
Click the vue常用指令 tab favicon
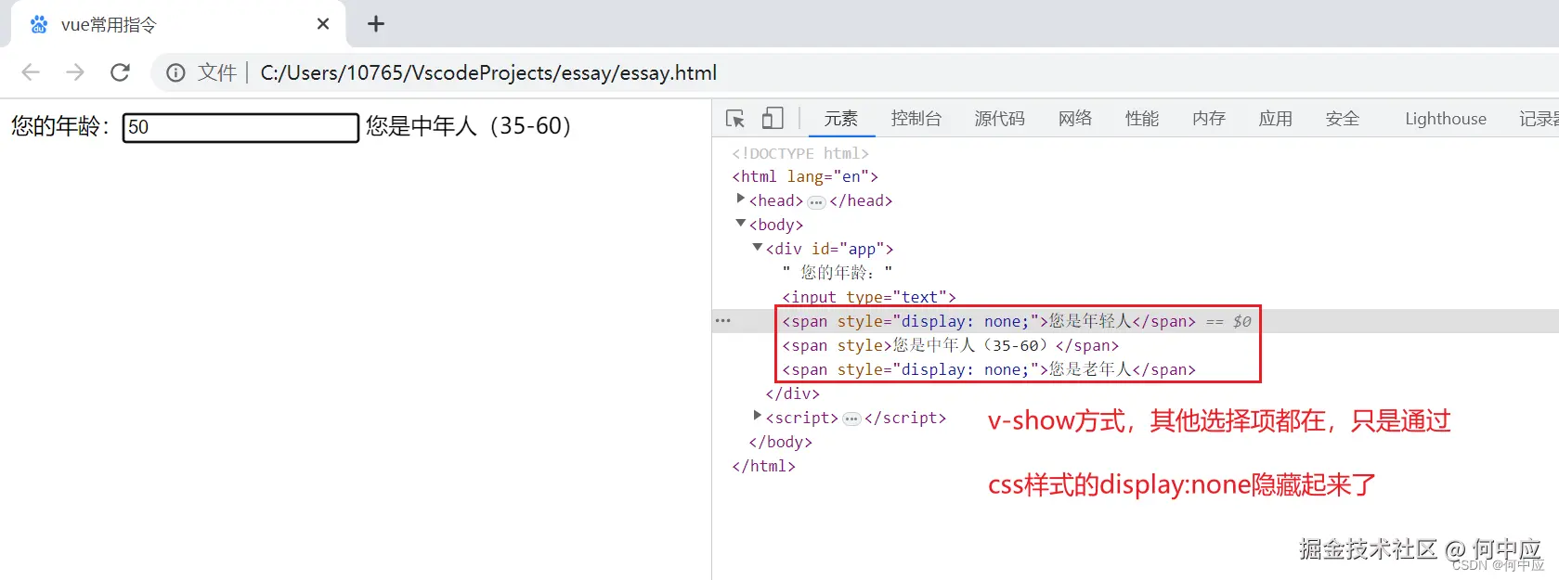[39, 24]
